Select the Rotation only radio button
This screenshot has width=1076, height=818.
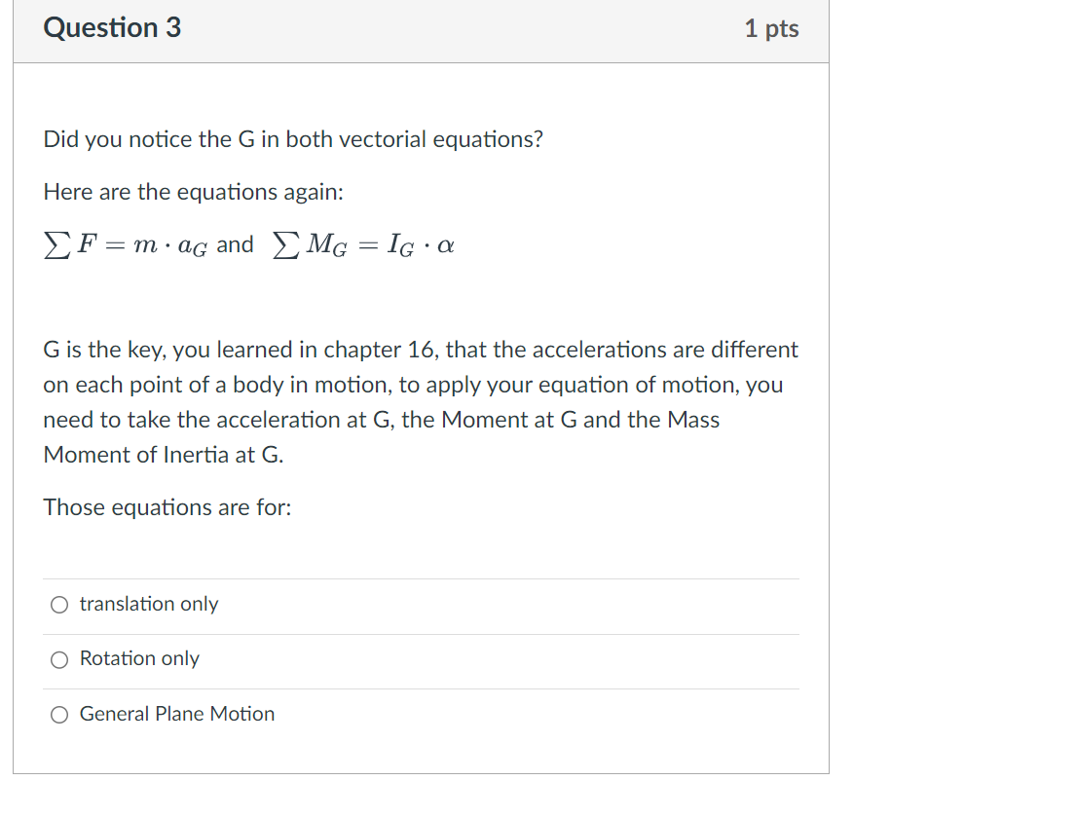pyautogui.click(x=58, y=660)
